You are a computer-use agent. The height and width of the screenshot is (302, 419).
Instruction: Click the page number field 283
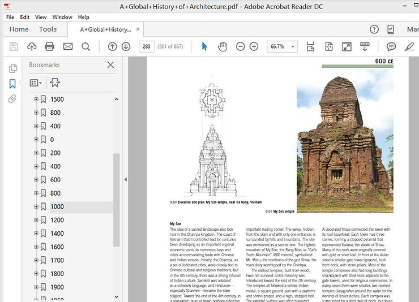pyautogui.click(x=147, y=47)
